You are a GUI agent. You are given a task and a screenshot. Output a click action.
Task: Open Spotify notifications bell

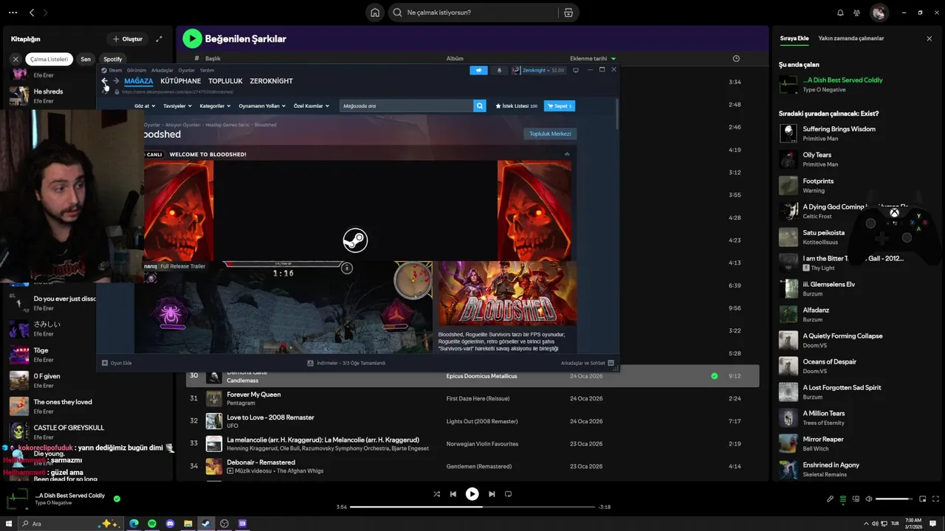(840, 13)
